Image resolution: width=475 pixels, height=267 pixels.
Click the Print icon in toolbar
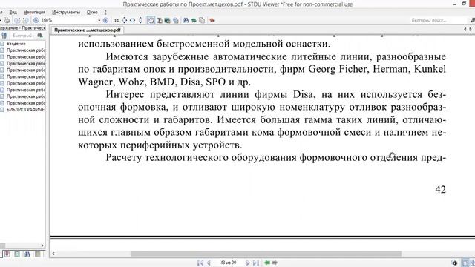pos(7,20)
